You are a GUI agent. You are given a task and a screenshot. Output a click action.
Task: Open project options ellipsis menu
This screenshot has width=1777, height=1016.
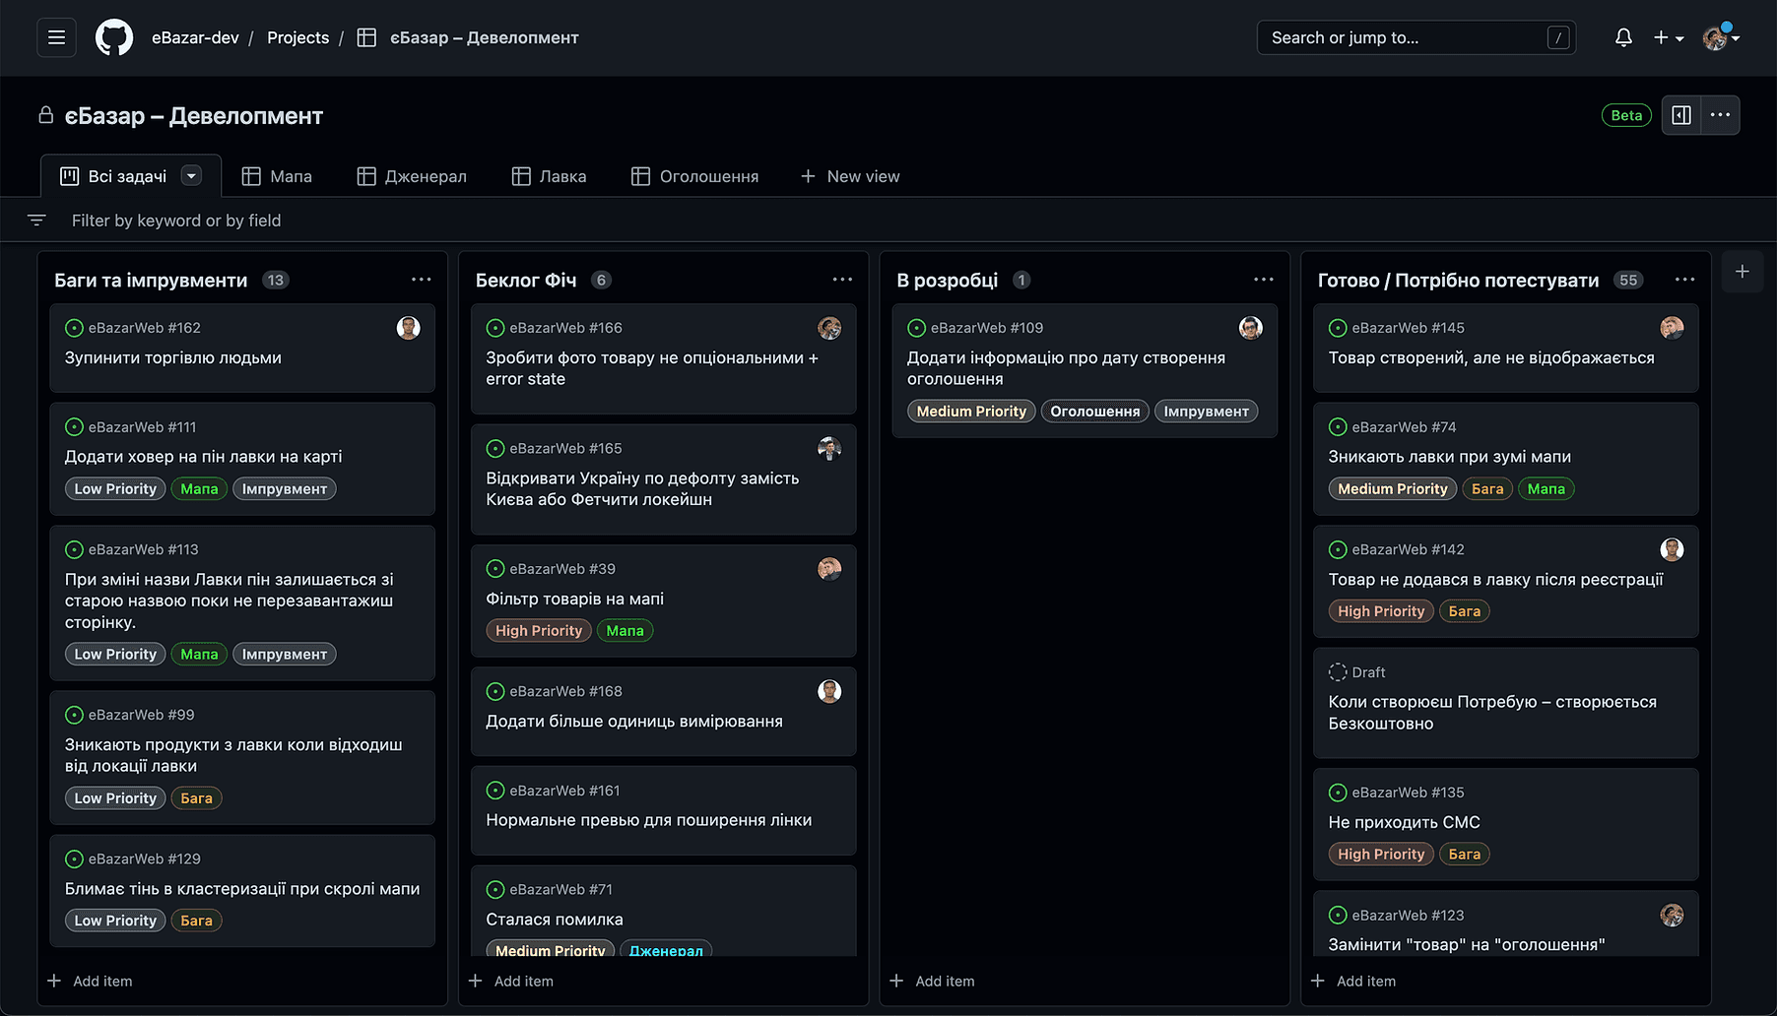pos(1720,115)
